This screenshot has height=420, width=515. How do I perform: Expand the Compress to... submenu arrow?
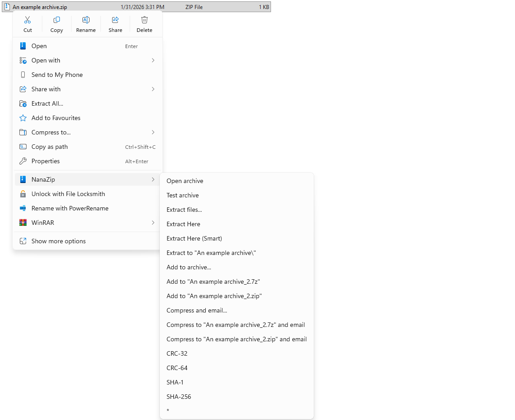153,132
